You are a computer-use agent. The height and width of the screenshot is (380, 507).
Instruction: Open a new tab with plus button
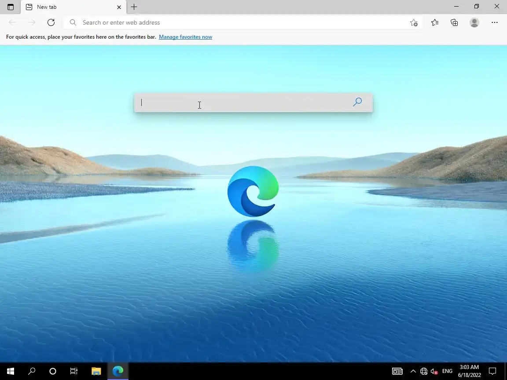click(134, 7)
